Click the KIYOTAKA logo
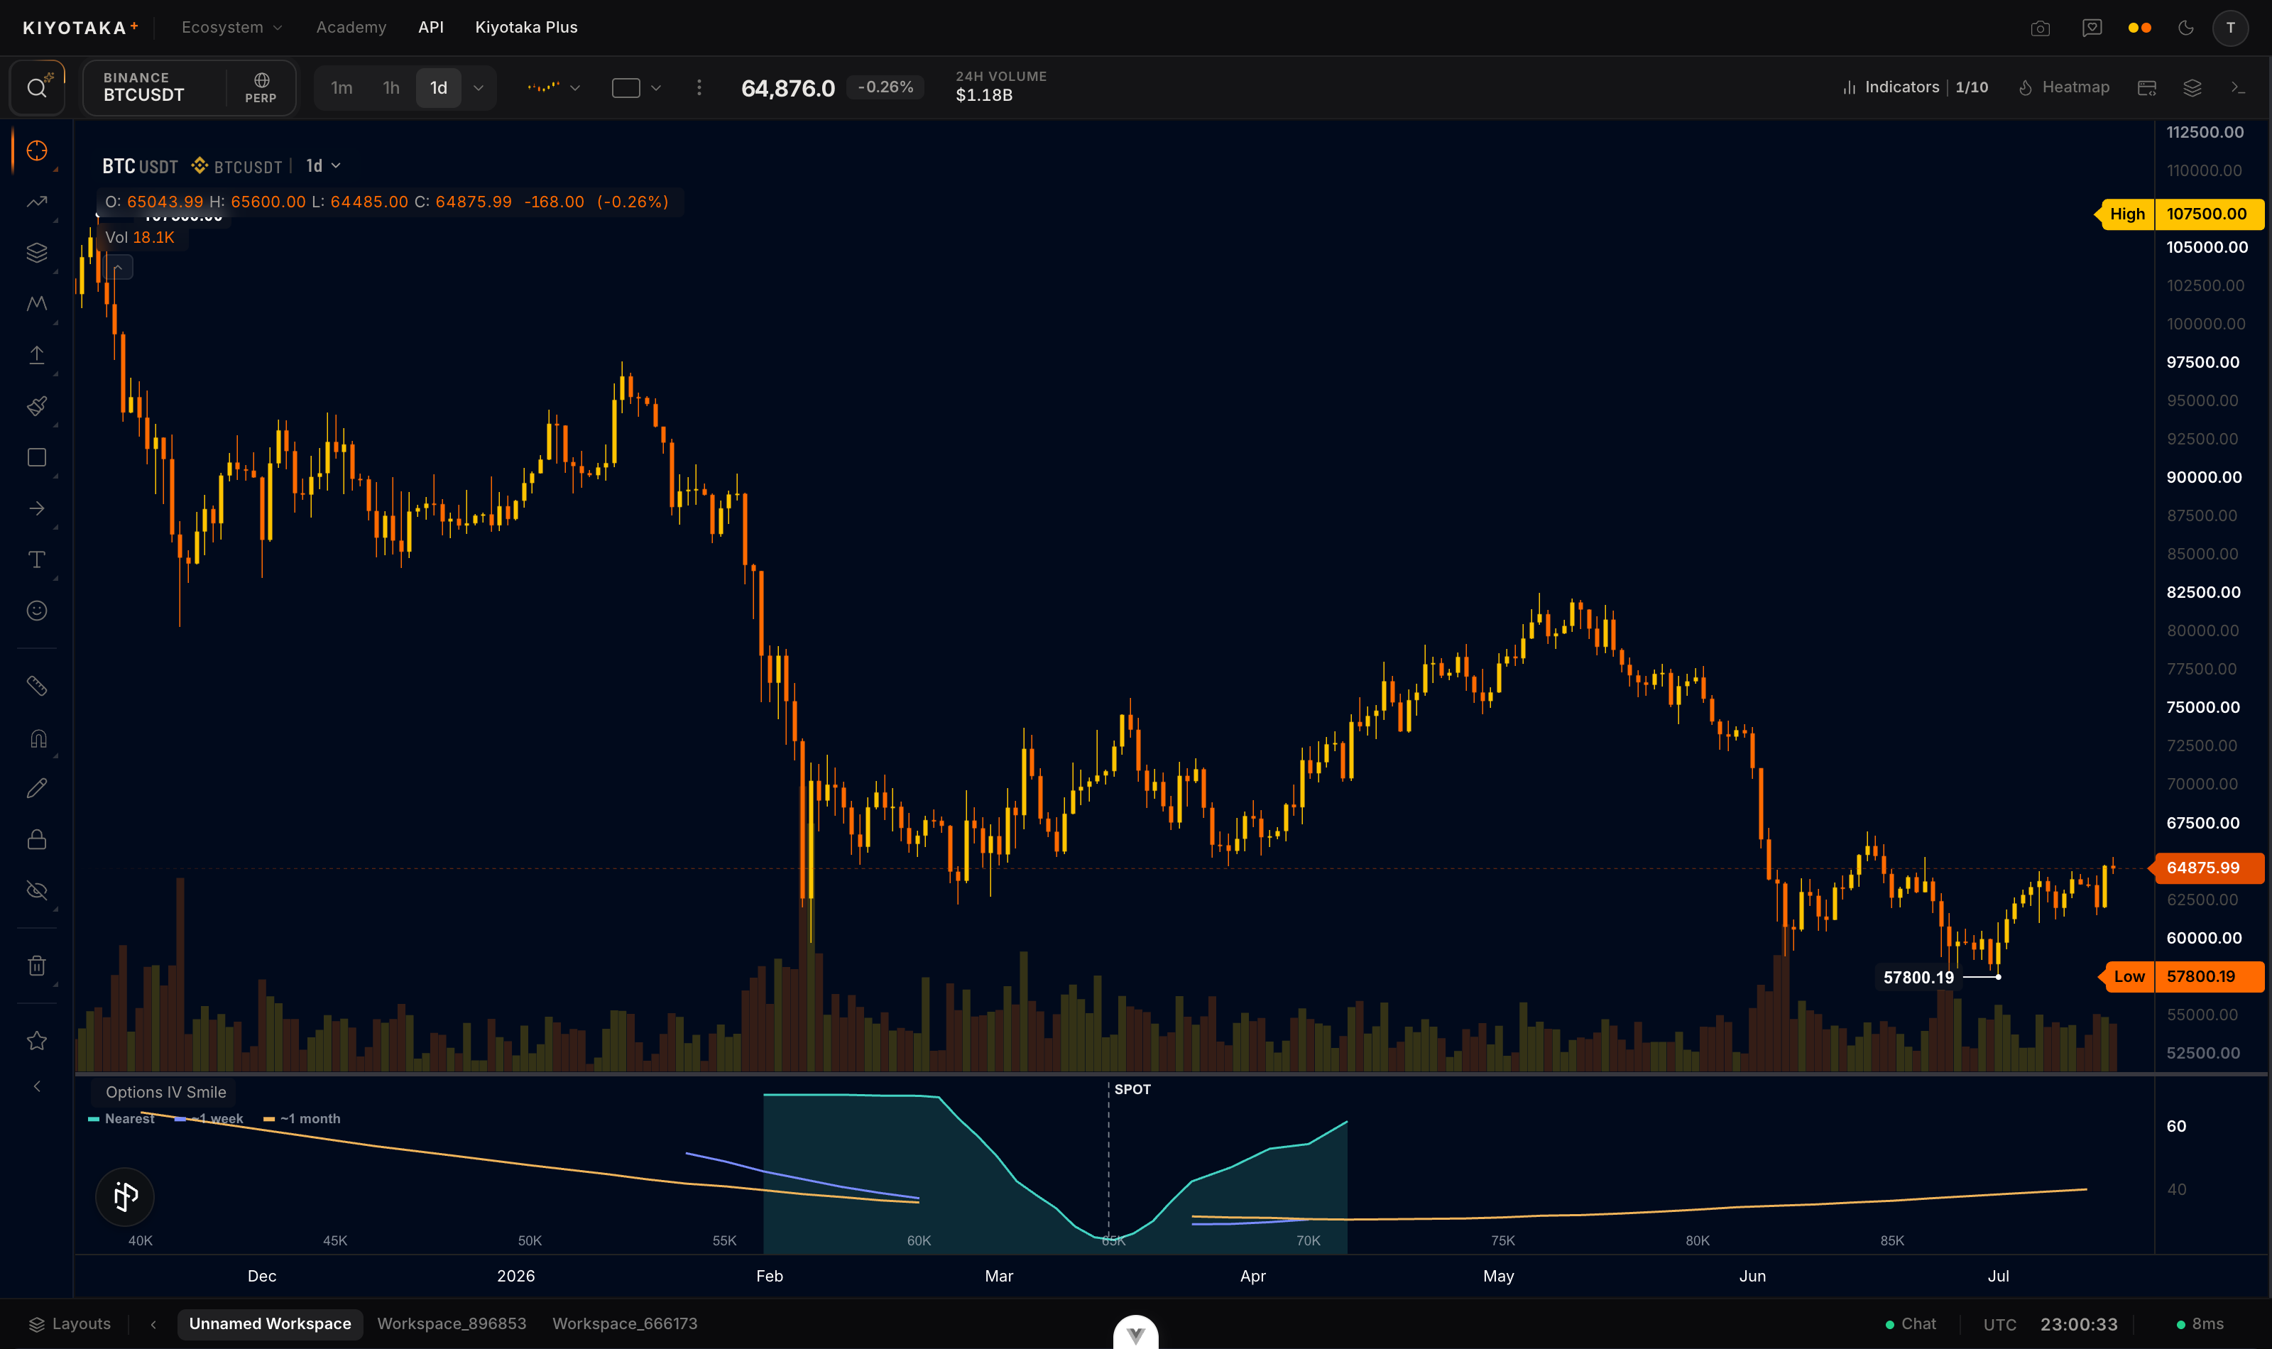Screen dimensions: 2272x1349 click(x=80, y=28)
